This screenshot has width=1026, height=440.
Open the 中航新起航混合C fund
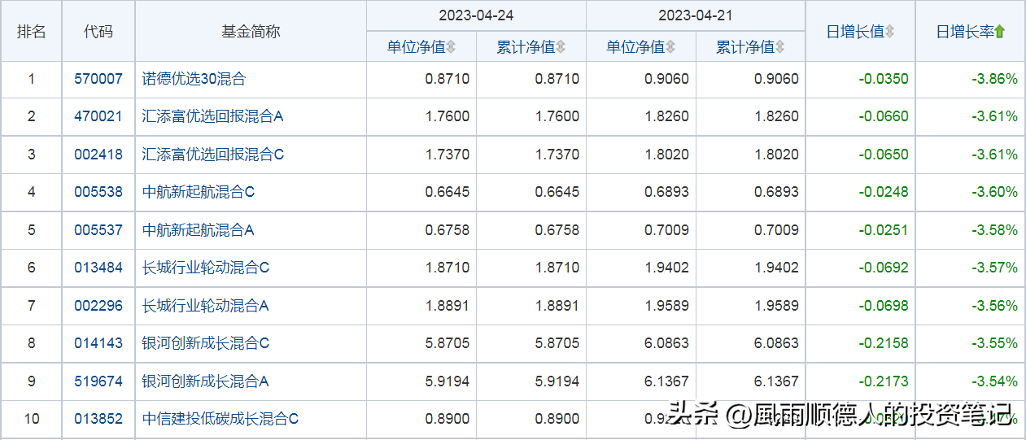[x=199, y=192]
